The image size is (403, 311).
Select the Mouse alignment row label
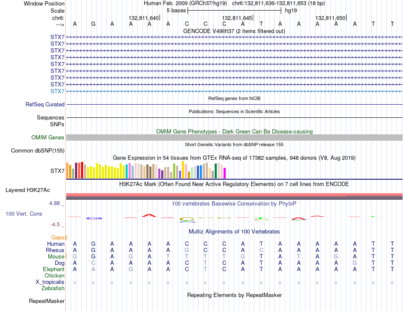coord(56,257)
